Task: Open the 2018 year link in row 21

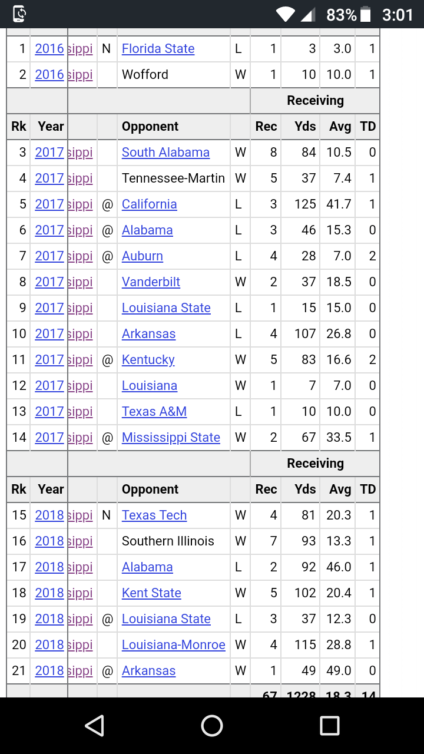Action: pyautogui.click(x=49, y=671)
